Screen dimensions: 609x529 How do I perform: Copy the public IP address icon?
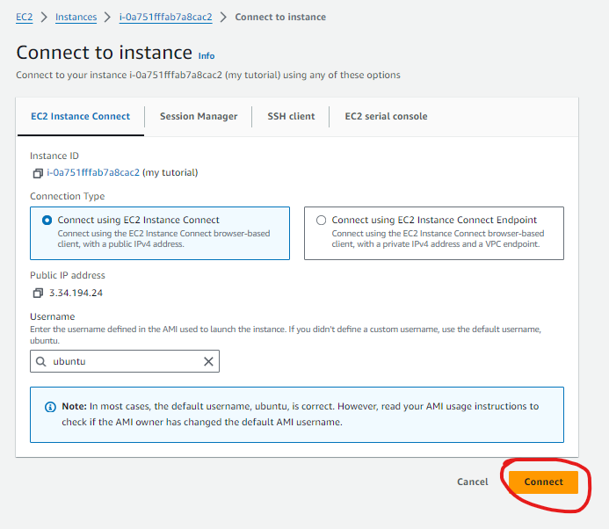point(38,293)
